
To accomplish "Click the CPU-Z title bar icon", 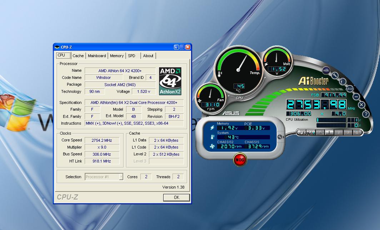I will pyautogui.click(x=57, y=47).
